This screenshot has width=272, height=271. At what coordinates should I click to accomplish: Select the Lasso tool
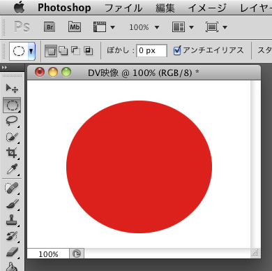point(12,121)
